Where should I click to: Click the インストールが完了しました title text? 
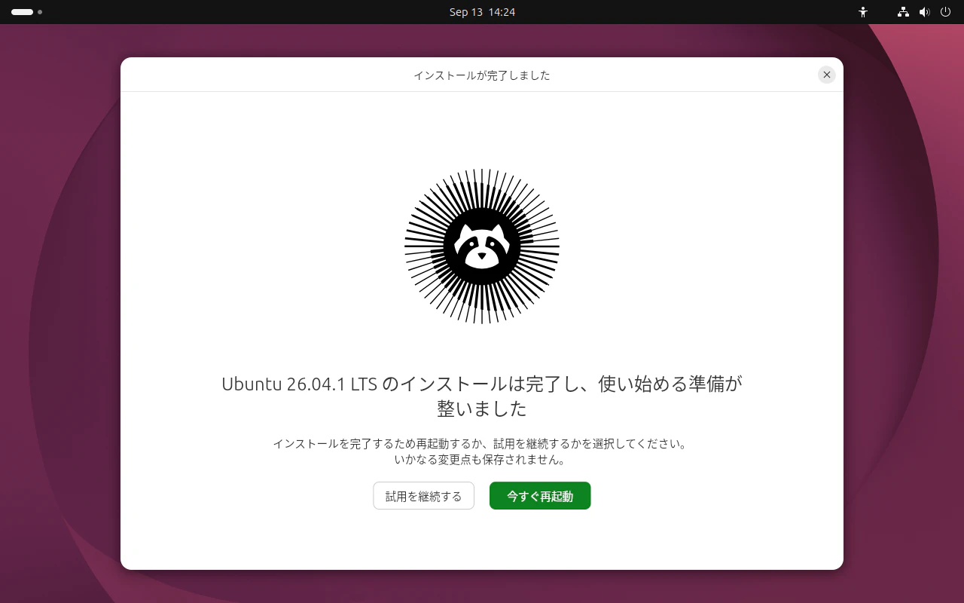pyautogui.click(x=482, y=75)
